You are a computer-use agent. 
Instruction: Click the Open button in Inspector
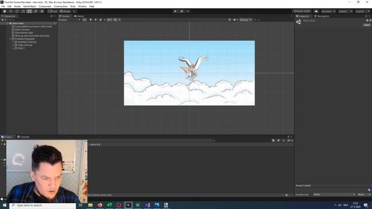(367, 25)
